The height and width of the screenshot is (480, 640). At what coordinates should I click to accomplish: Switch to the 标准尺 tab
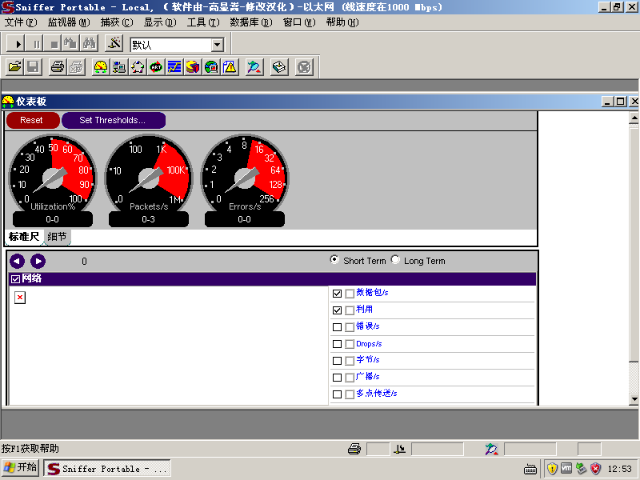pos(24,237)
